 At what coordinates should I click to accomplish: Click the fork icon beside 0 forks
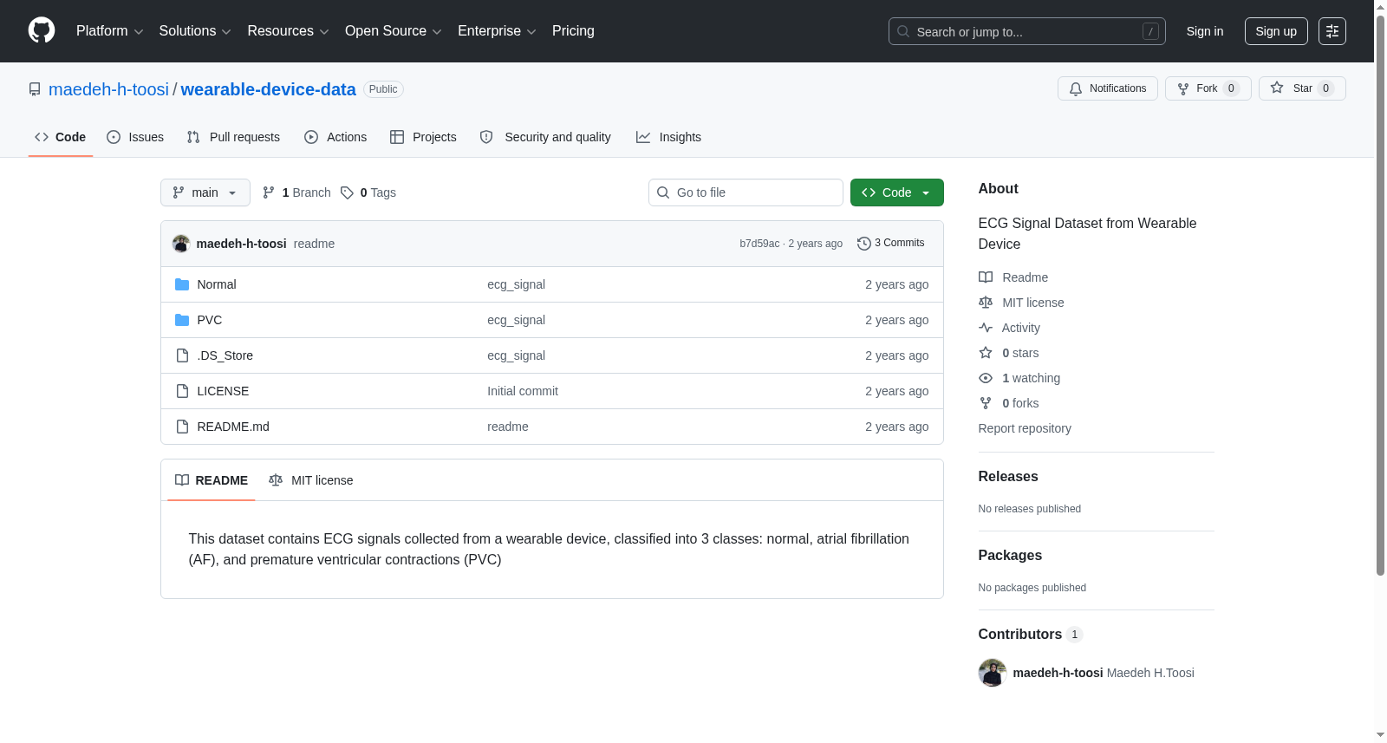point(986,403)
